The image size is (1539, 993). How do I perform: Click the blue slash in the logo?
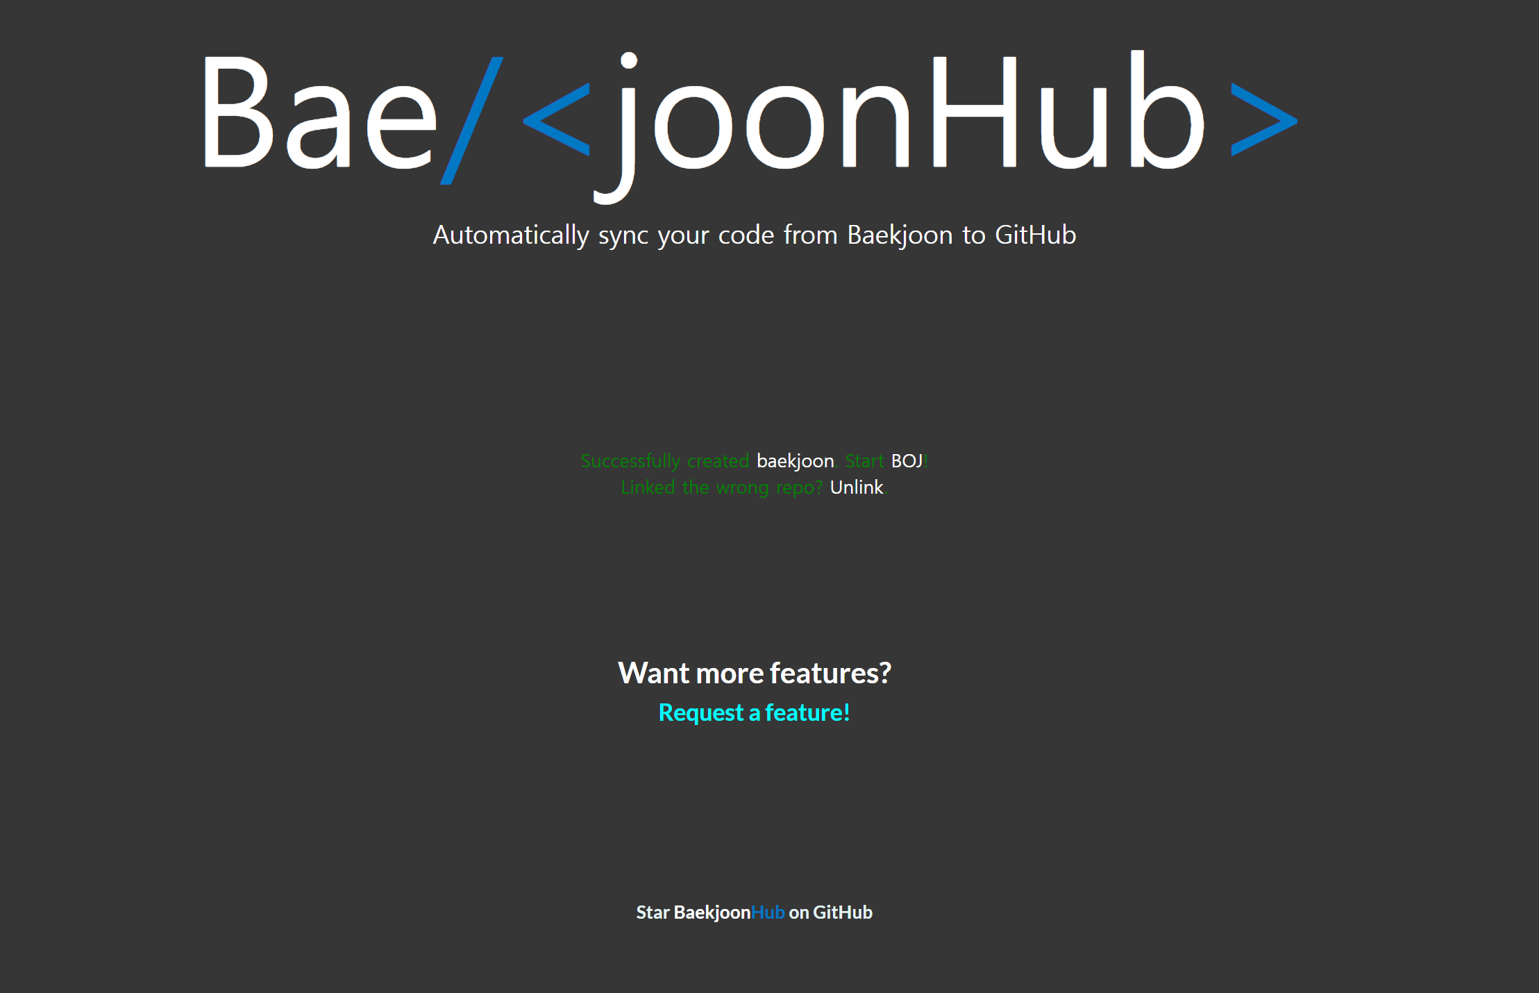471,121
